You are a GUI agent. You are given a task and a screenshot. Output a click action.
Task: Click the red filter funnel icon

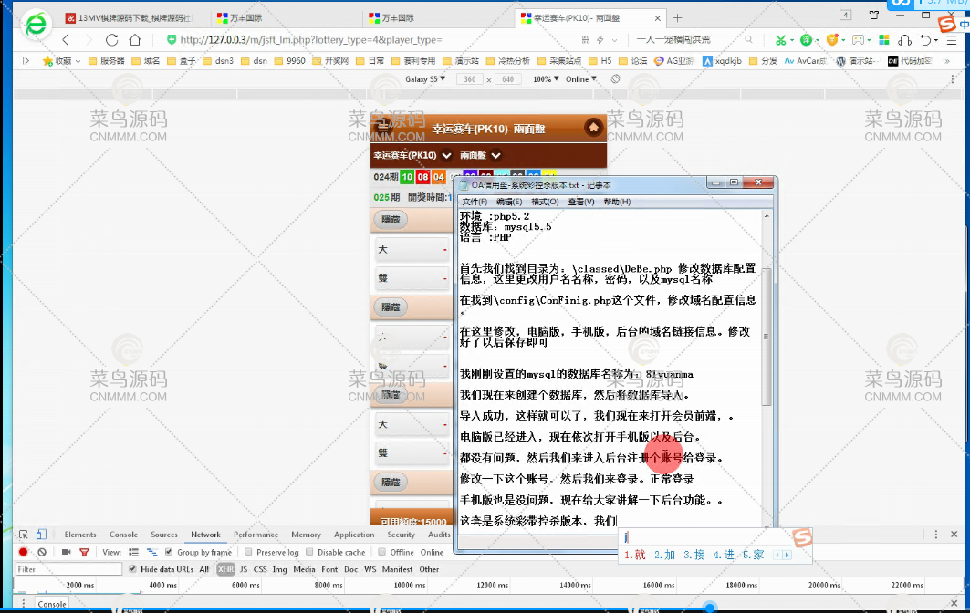[84, 552]
